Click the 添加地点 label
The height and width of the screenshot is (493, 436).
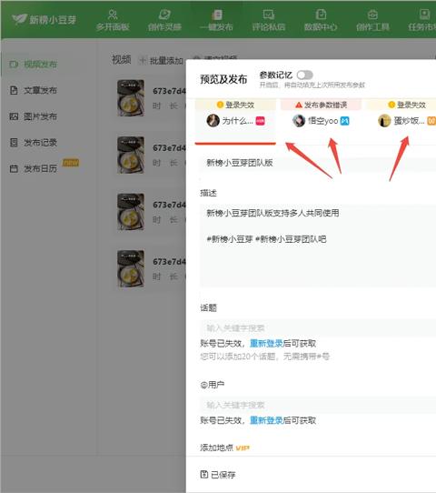[216, 448]
